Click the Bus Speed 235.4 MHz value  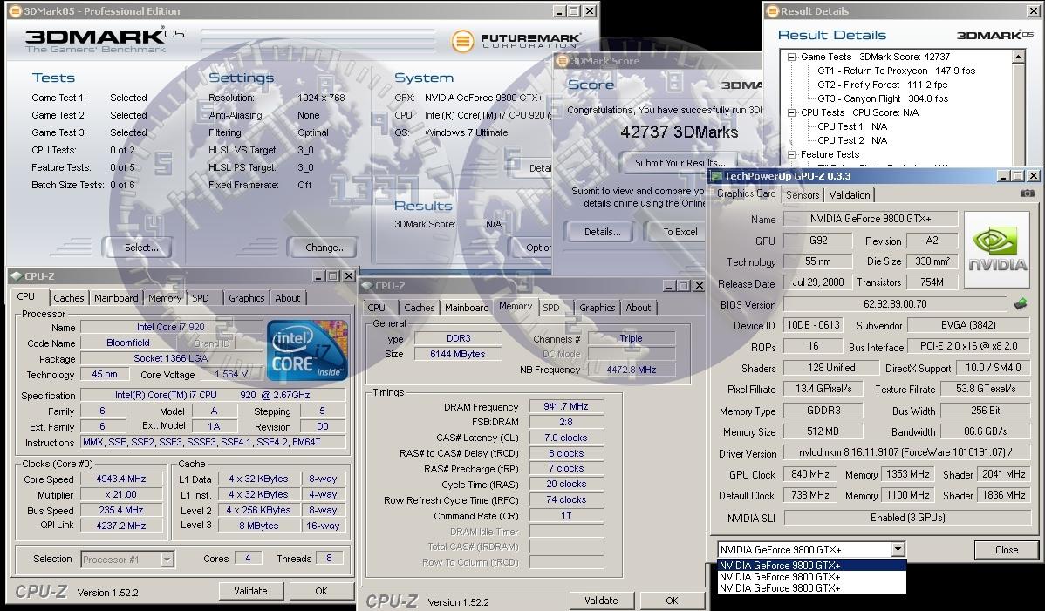(120, 511)
